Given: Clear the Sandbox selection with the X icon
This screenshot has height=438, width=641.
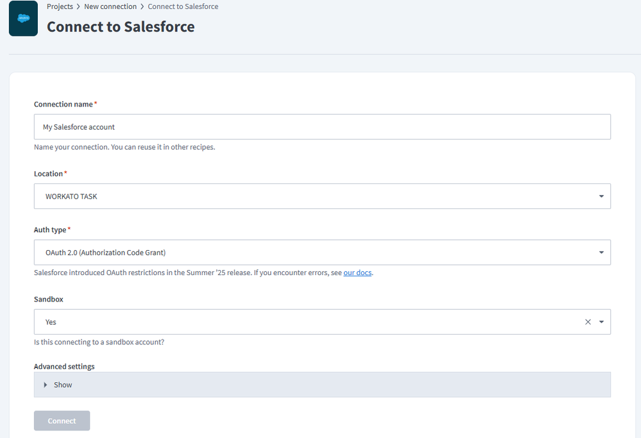Looking at the screenshot, I should click(x=588, y=322).
